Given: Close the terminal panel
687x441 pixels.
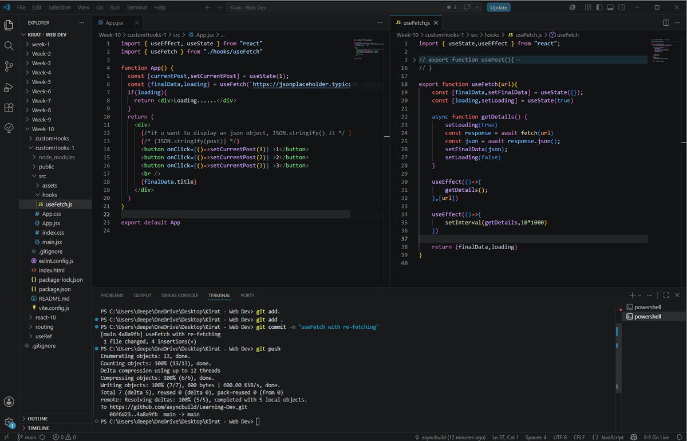Looking at the screenshot, I should pos(678,296).
